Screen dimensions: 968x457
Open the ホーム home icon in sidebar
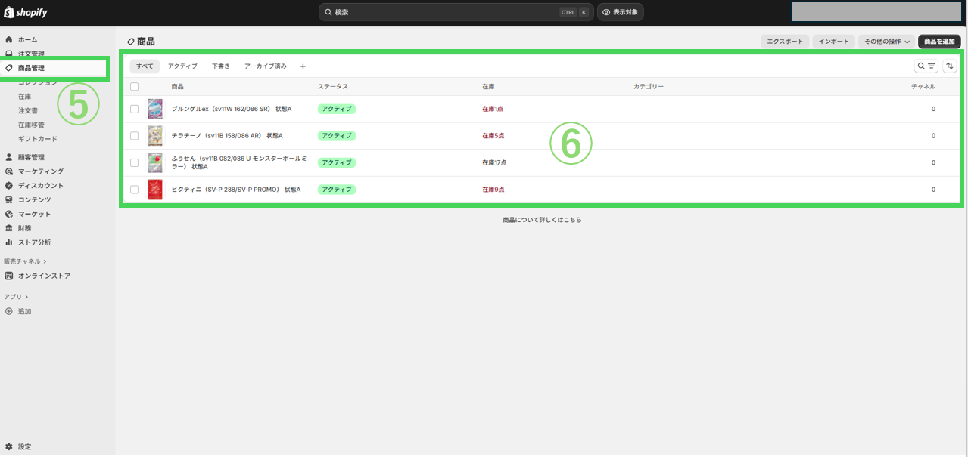9,39
